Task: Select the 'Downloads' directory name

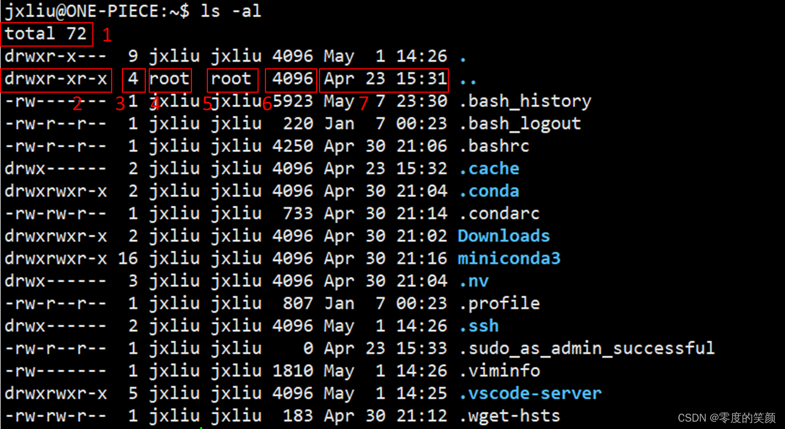Action: [x=504, y=236]
